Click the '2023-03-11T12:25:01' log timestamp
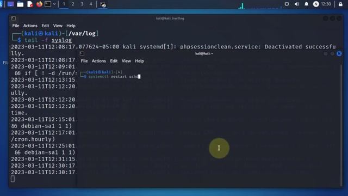 [x=43, y=146]
